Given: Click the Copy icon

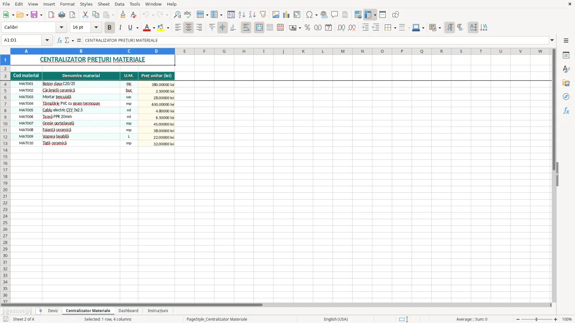Looking at the screenshot, I should [96, 15].
